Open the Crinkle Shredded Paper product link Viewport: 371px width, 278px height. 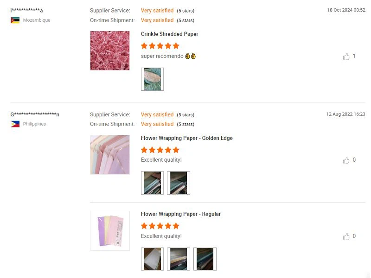[170, 34]
